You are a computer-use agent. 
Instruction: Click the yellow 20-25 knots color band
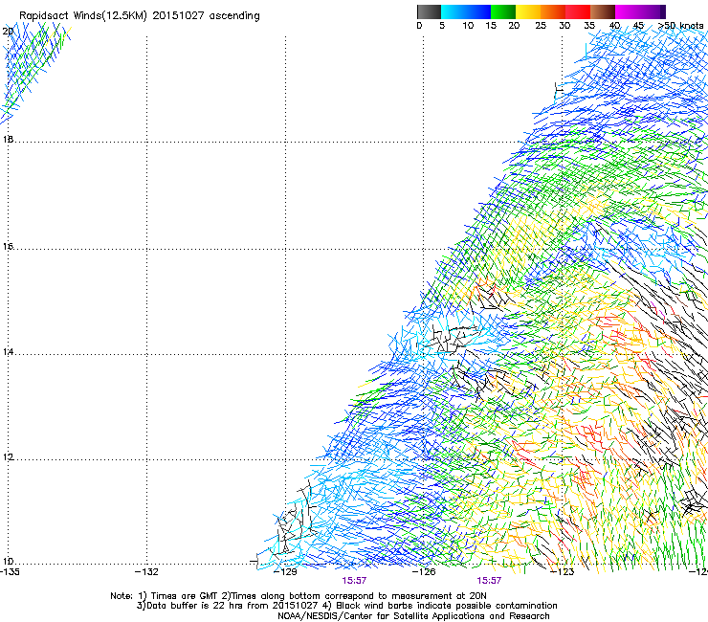click(x=528, y=11)
